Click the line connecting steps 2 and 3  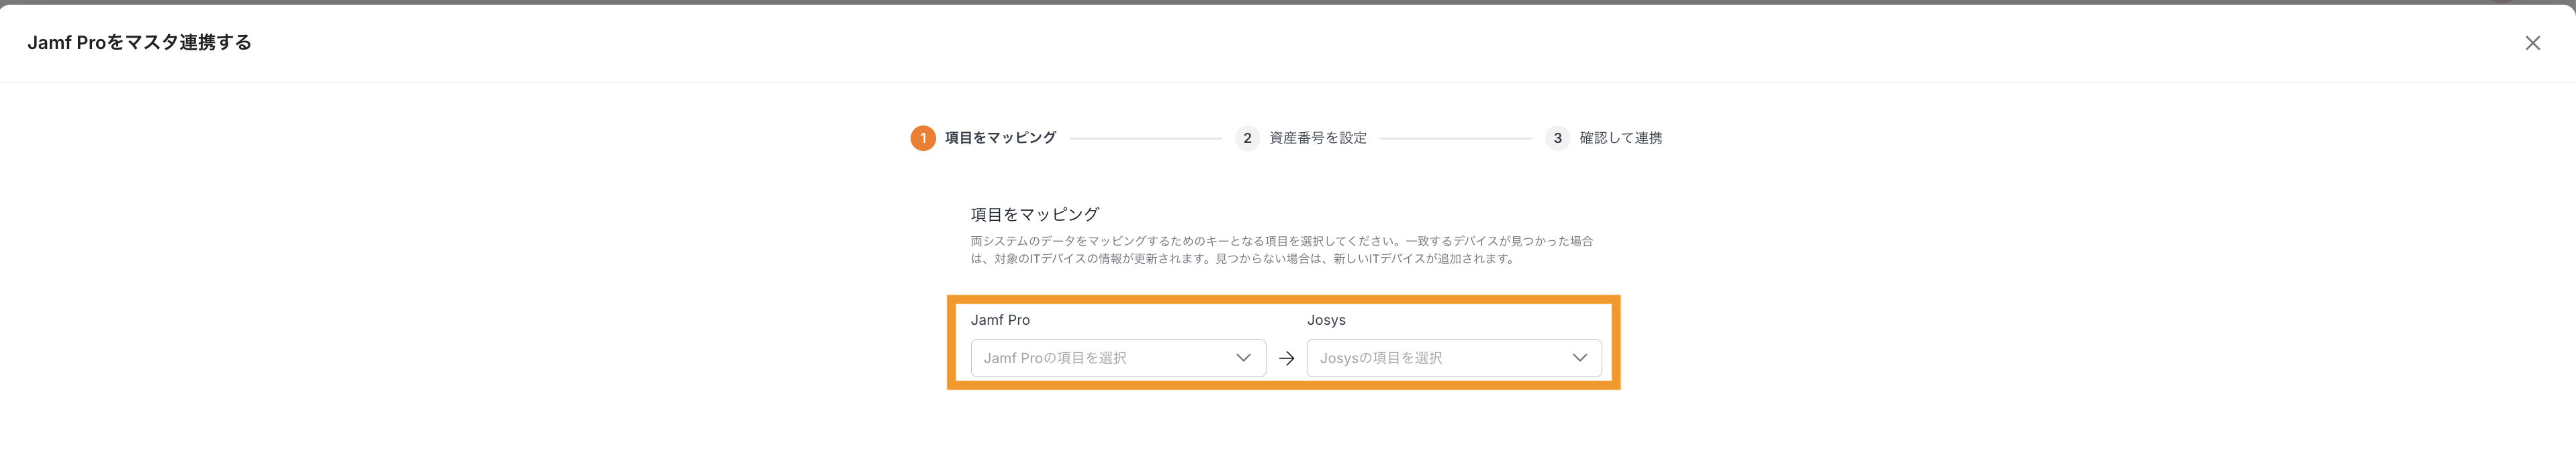1455,138
